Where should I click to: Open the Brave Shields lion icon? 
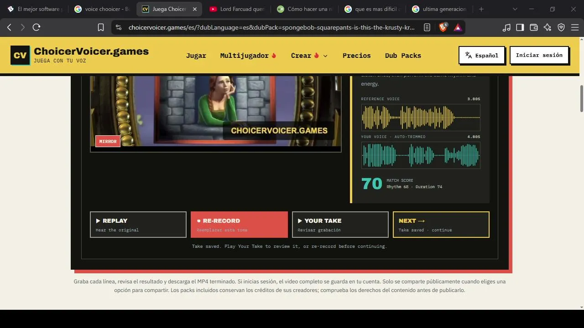coord(443,27)
